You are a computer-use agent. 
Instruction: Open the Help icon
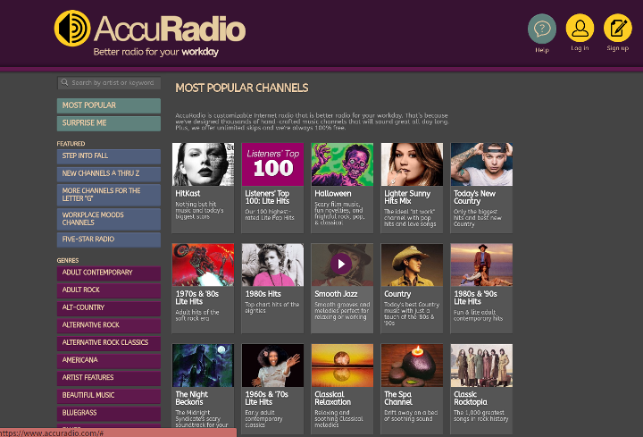pyautogui.click(x=542, y=29)
